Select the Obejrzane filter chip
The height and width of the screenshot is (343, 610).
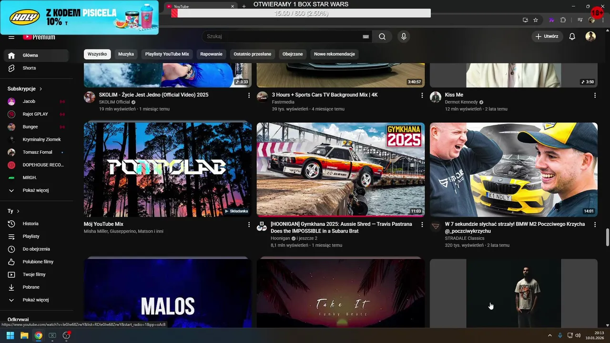(x=292, y=54)
